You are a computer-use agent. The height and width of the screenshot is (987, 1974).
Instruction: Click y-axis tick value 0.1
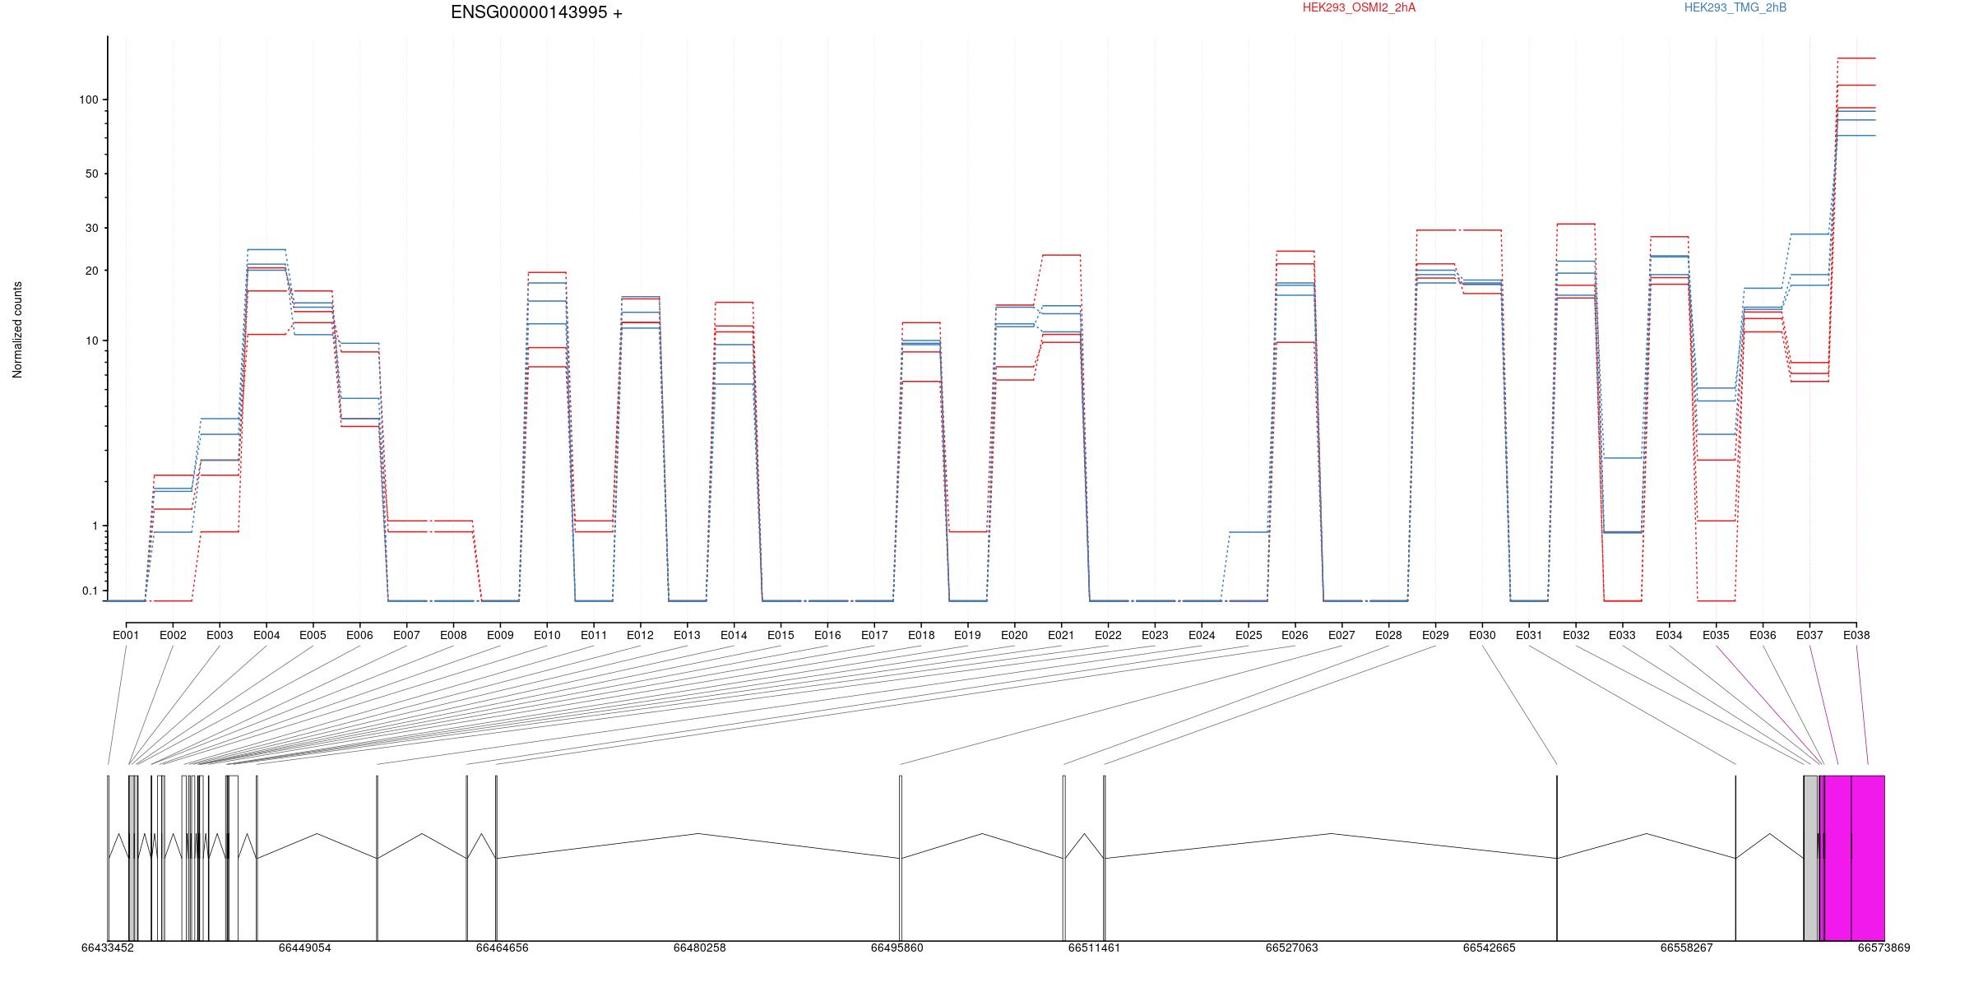90,591
